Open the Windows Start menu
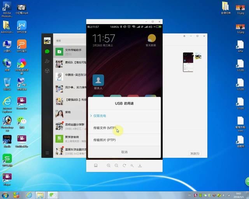249x199 pixels. (5, 195)
